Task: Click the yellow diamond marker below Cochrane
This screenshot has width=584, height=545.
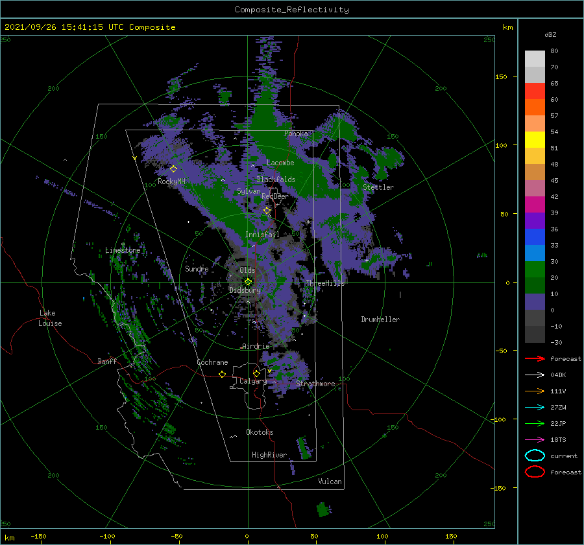Action: point(223,374)
